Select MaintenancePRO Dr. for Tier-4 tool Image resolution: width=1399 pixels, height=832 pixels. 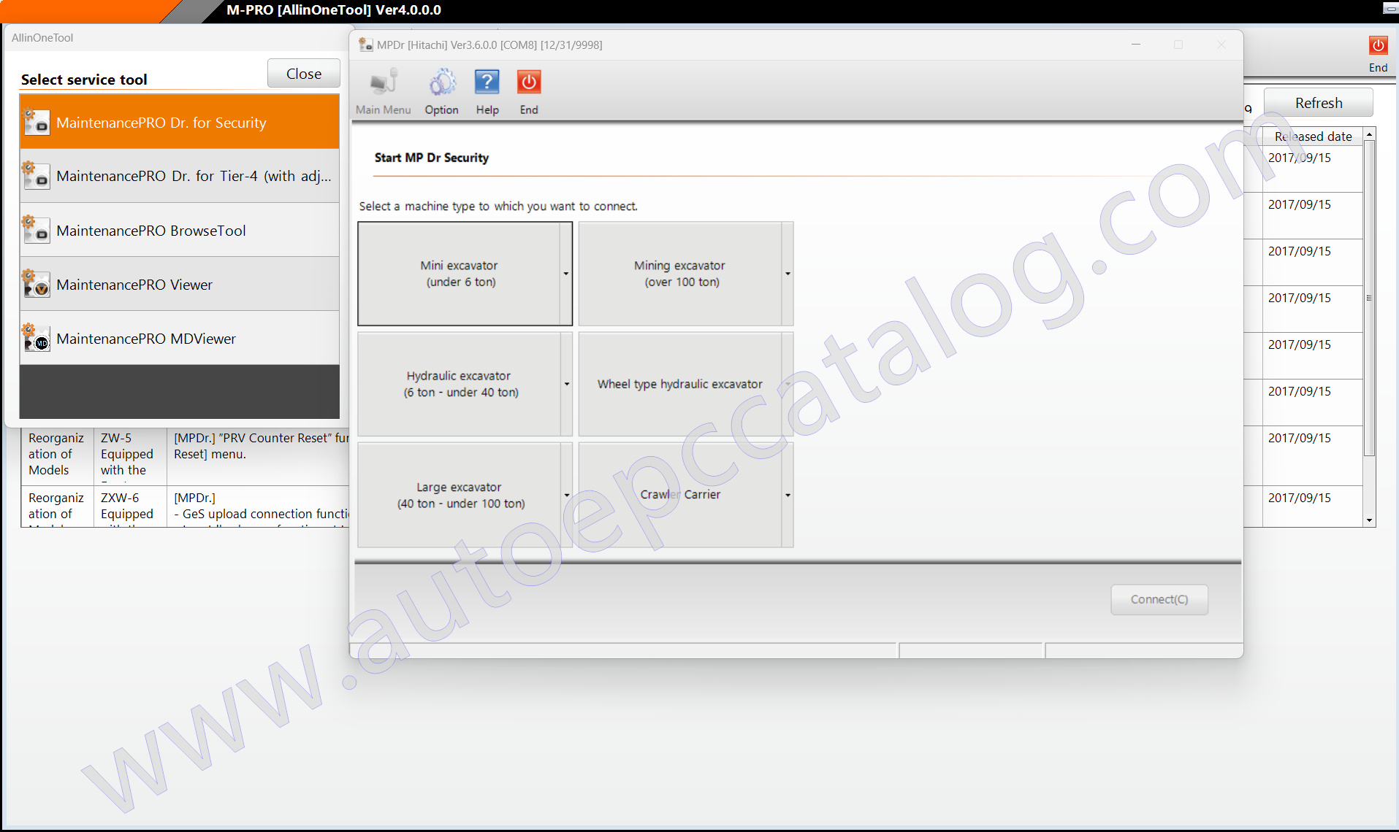180,176
